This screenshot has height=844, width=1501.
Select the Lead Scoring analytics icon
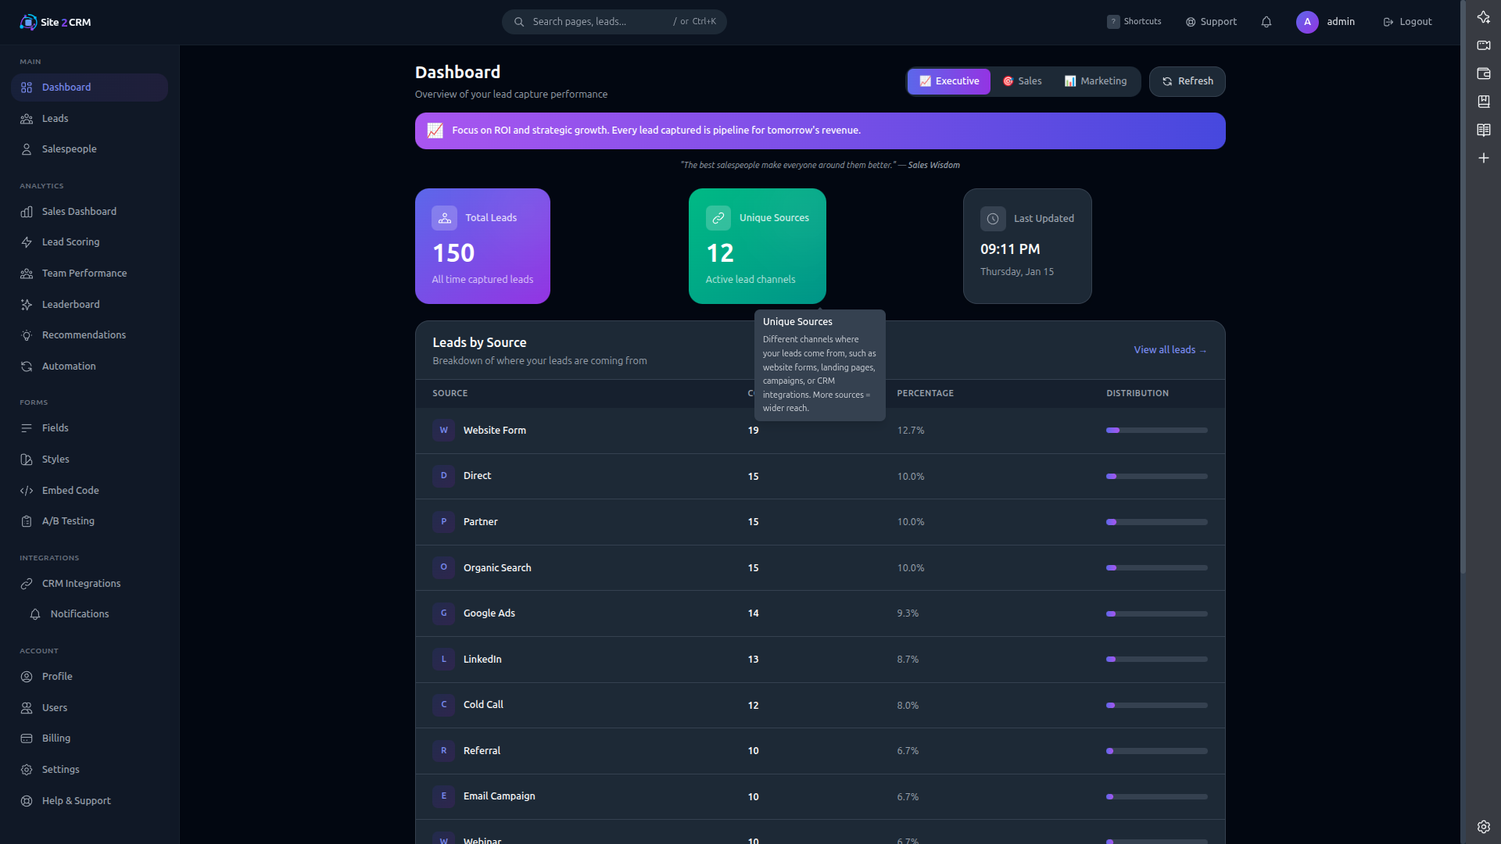(27, 242)
